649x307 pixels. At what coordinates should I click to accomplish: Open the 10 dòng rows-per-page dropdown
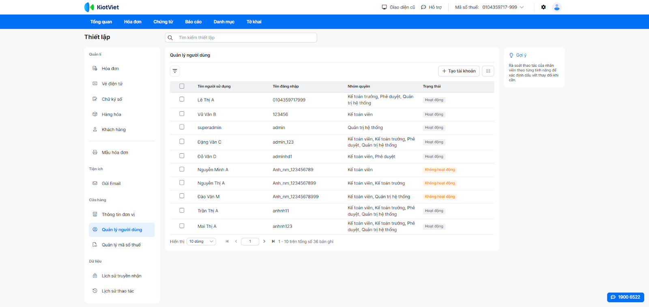tap(201, 241)
